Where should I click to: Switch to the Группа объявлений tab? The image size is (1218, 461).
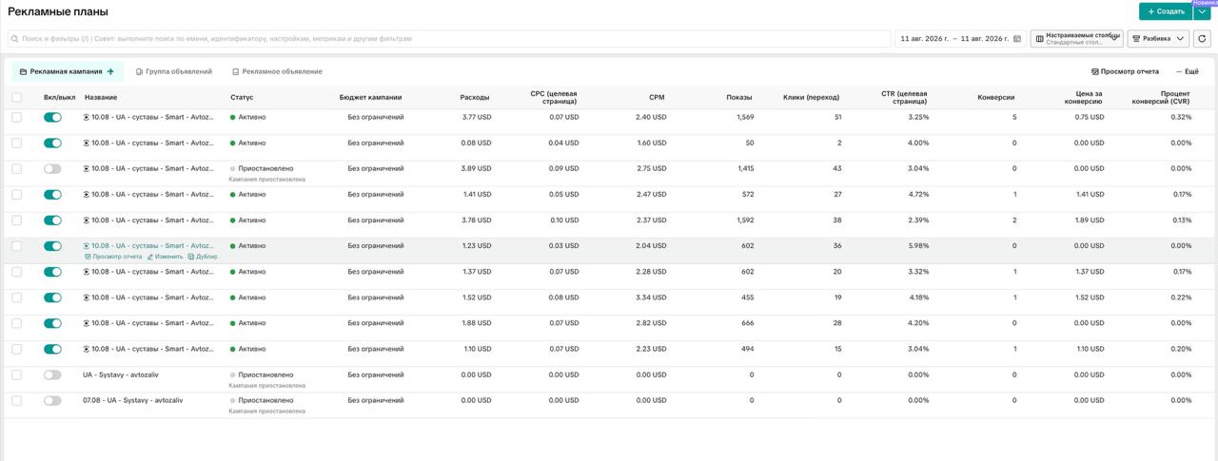(174, 71)
